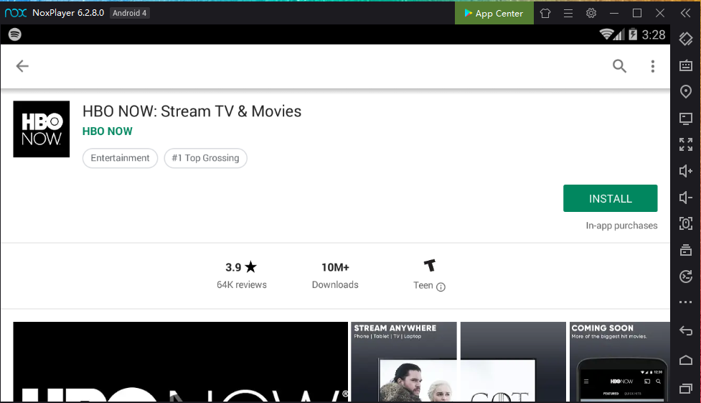
Task: Open the Game of Thrones logo screenshot
Action: 513,362
